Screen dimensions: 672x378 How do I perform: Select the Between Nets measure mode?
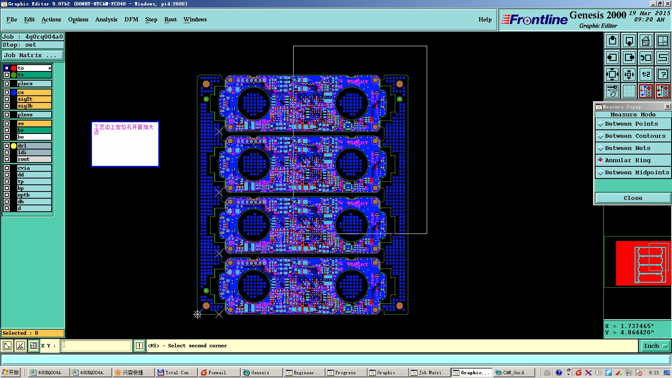pyautogui.click(x=633, y=148)
